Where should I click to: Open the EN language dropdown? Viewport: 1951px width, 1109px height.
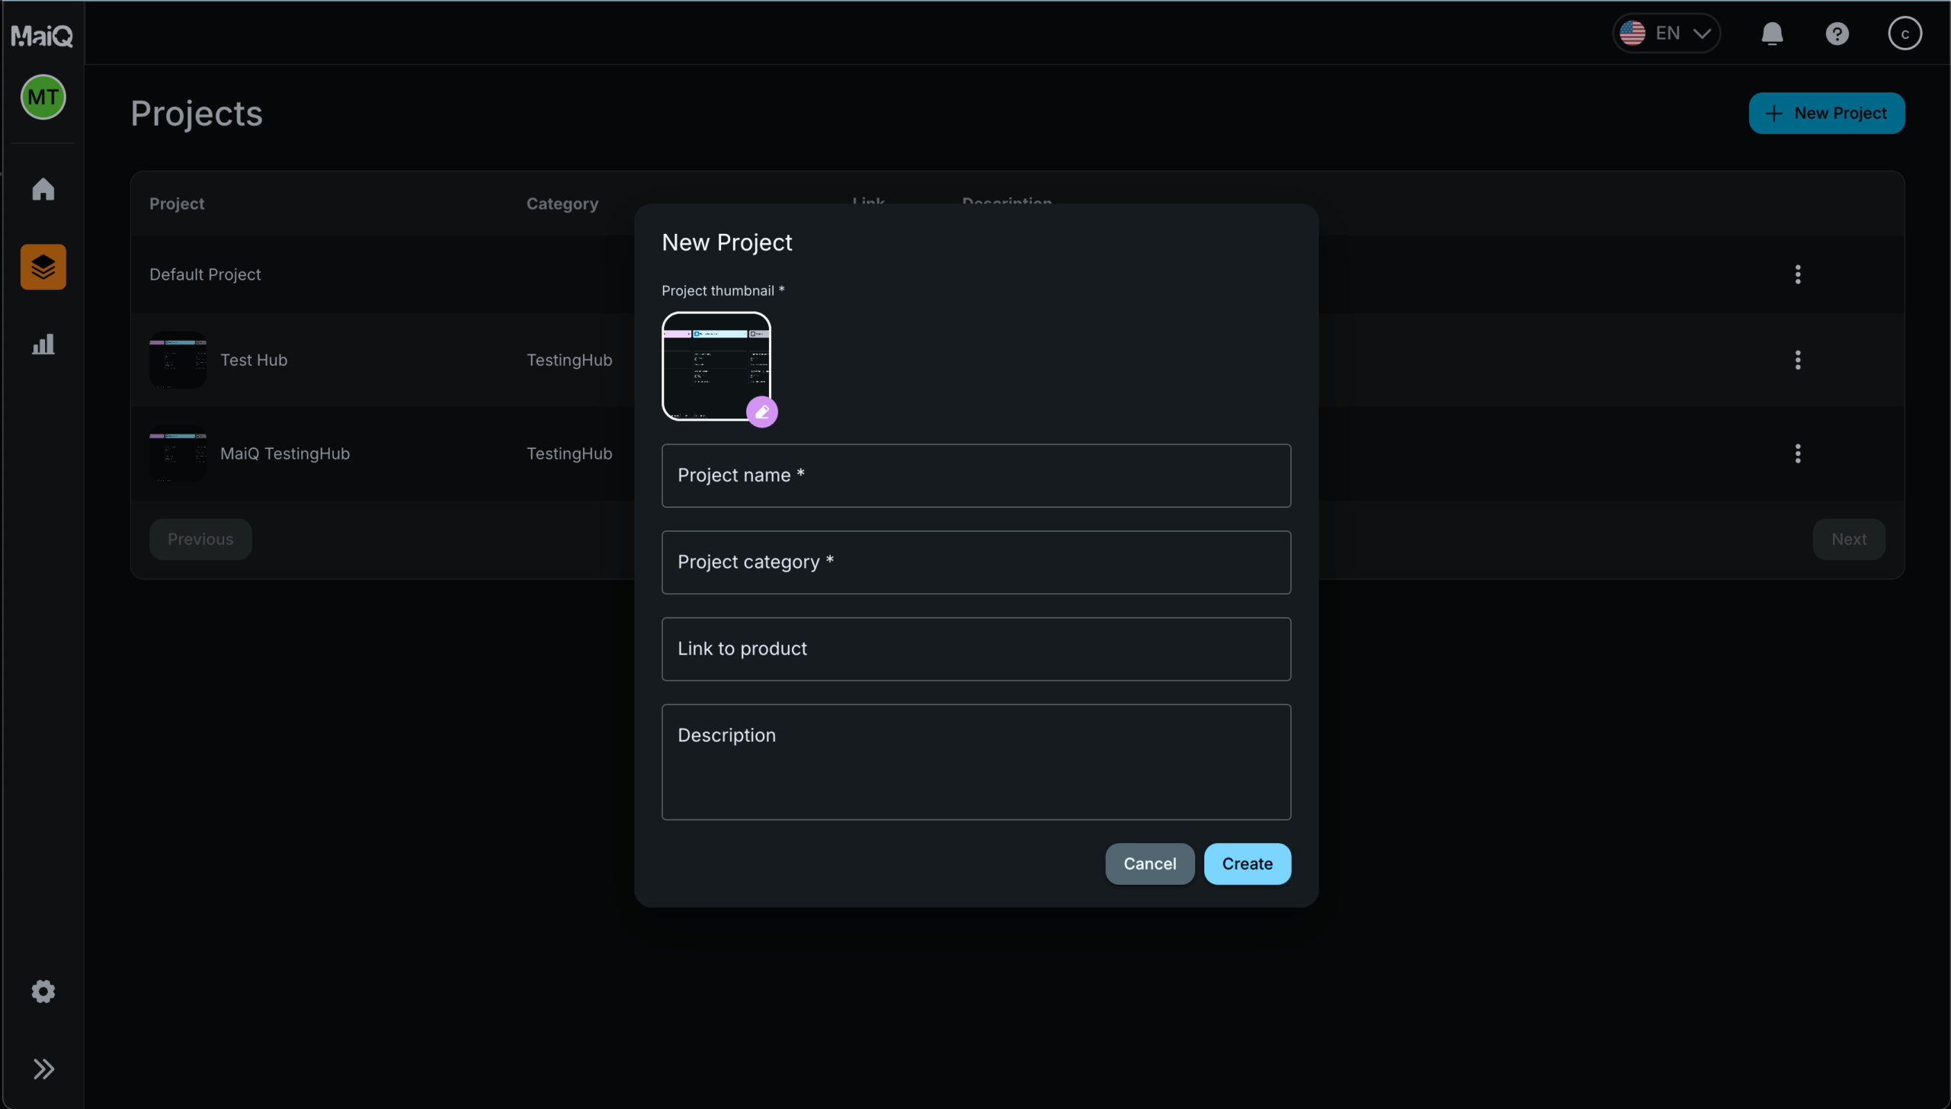pyautogui.click(x=1666, y=34)
